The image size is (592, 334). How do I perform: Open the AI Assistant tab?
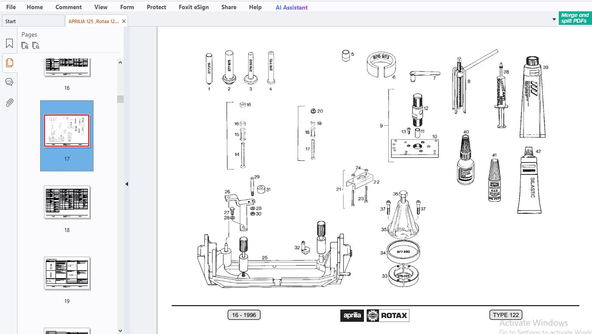pyautogui.click(x=291, y=7)
